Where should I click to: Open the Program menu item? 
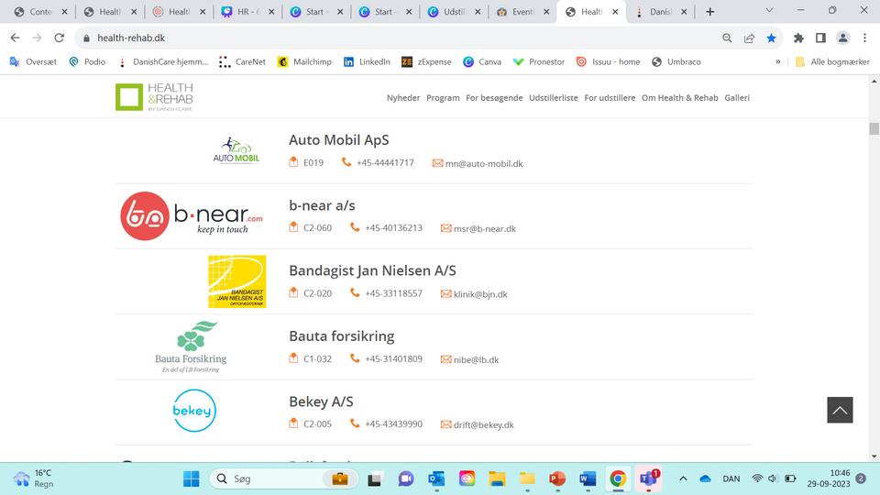point(443,98)
